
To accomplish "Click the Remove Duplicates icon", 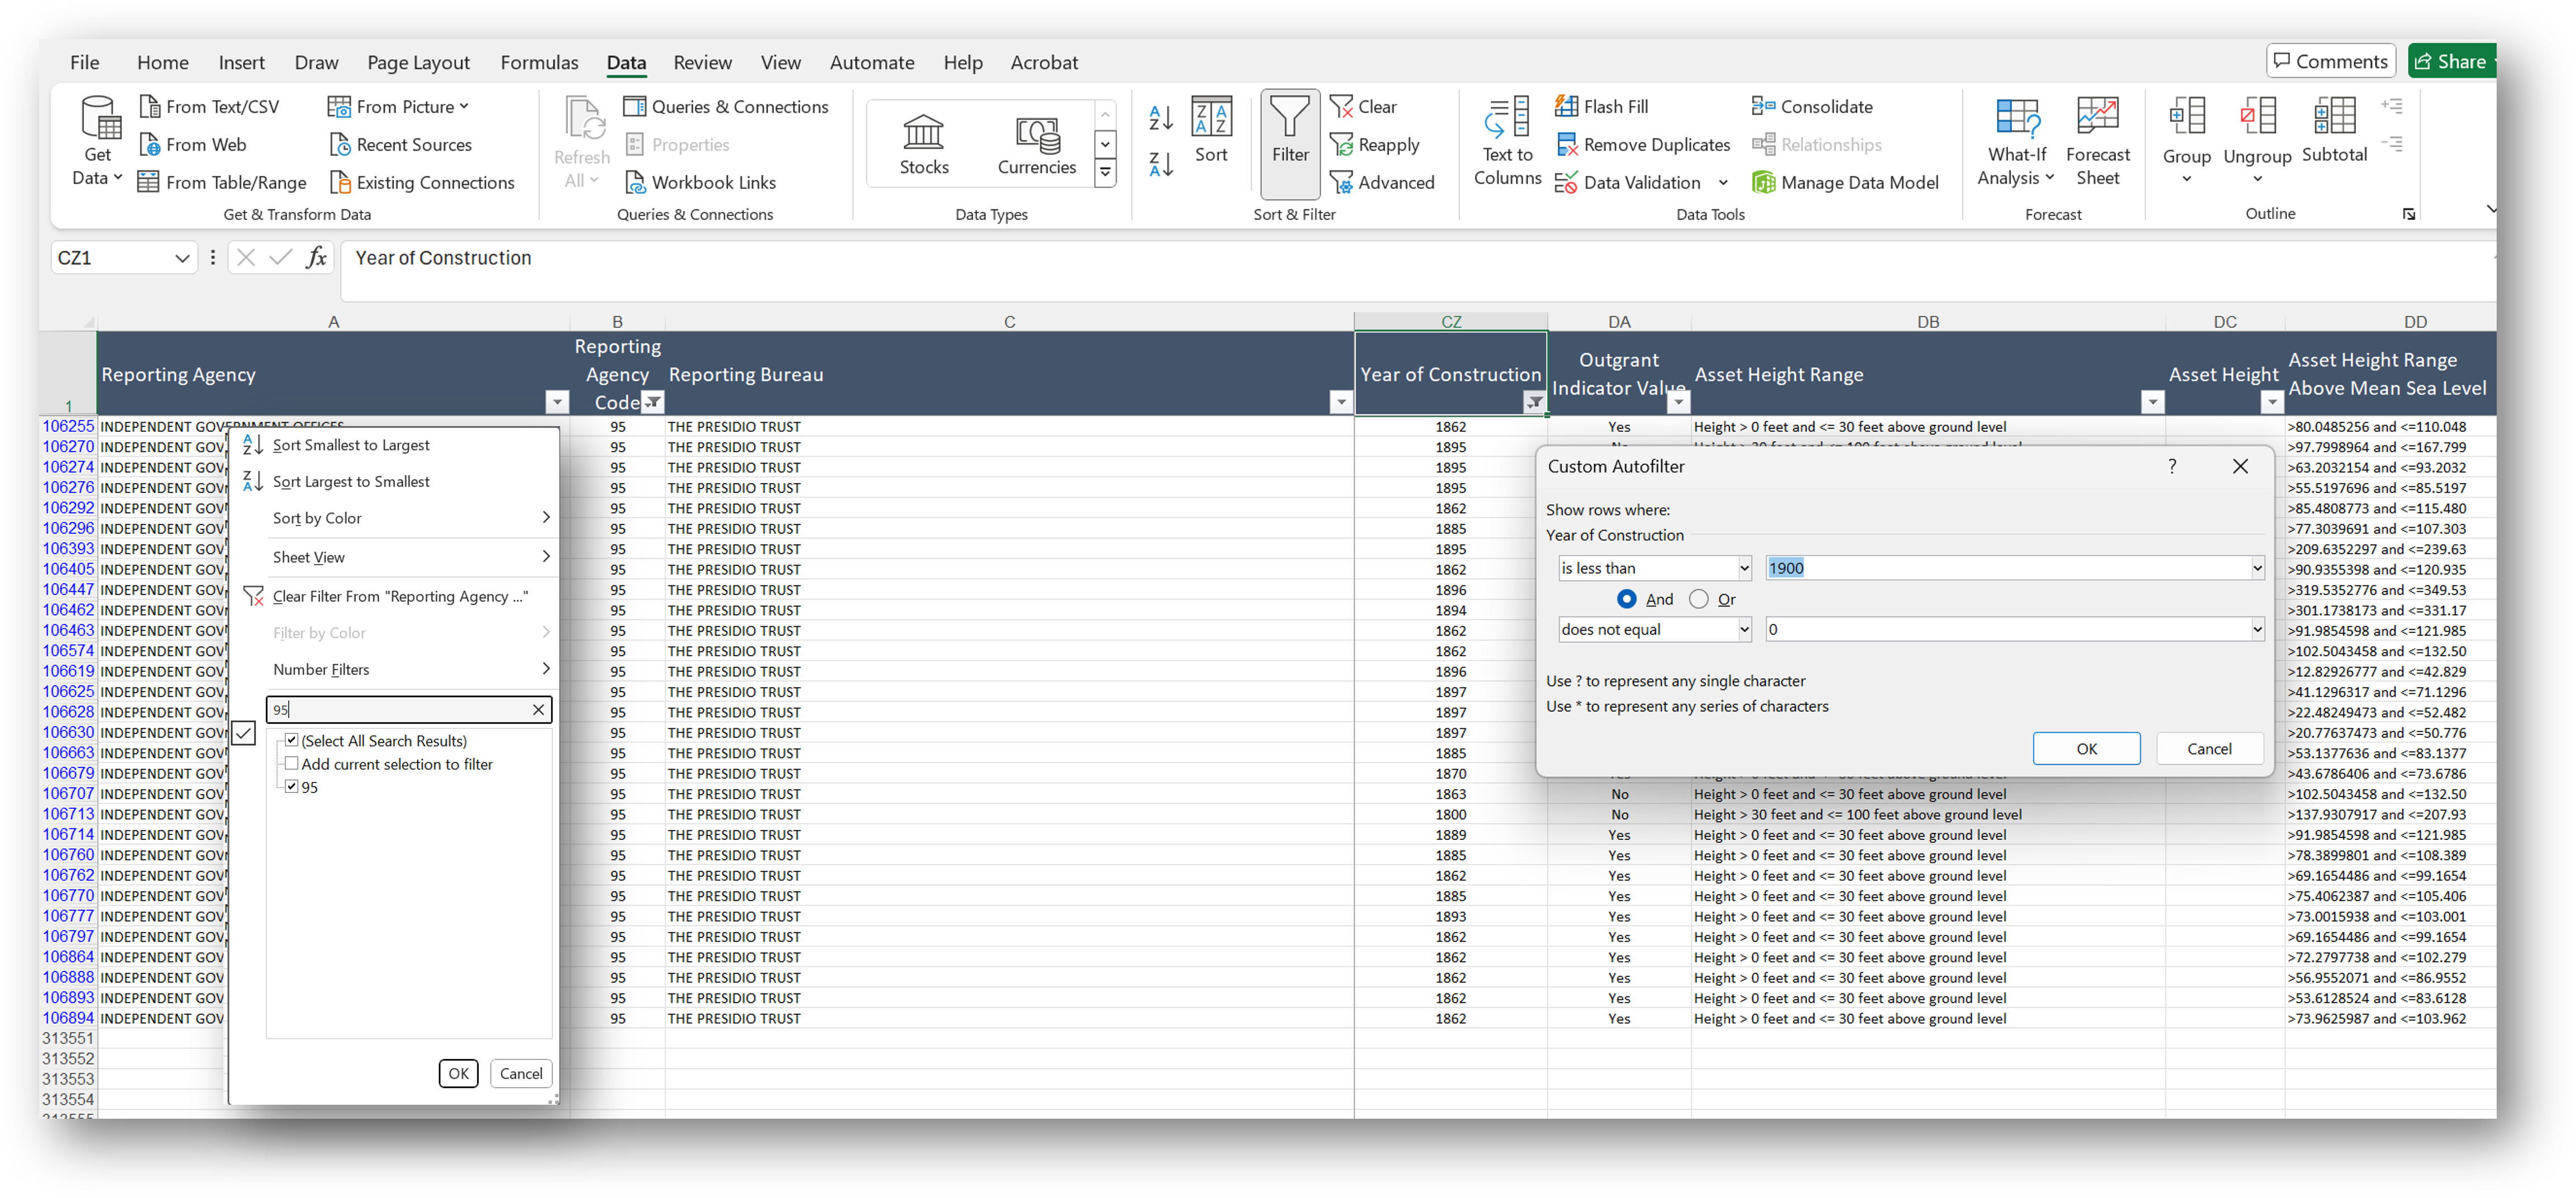I will pos(1567,145).
